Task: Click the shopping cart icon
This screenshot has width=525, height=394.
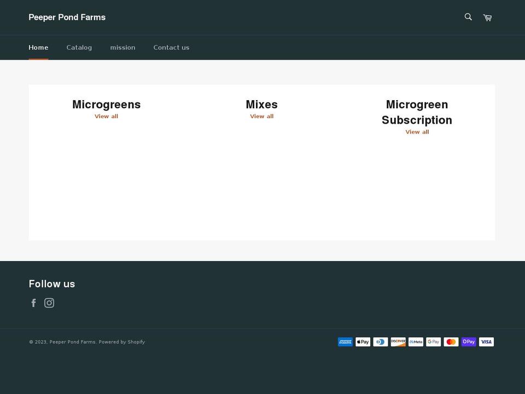Action: tap(487, 17)
